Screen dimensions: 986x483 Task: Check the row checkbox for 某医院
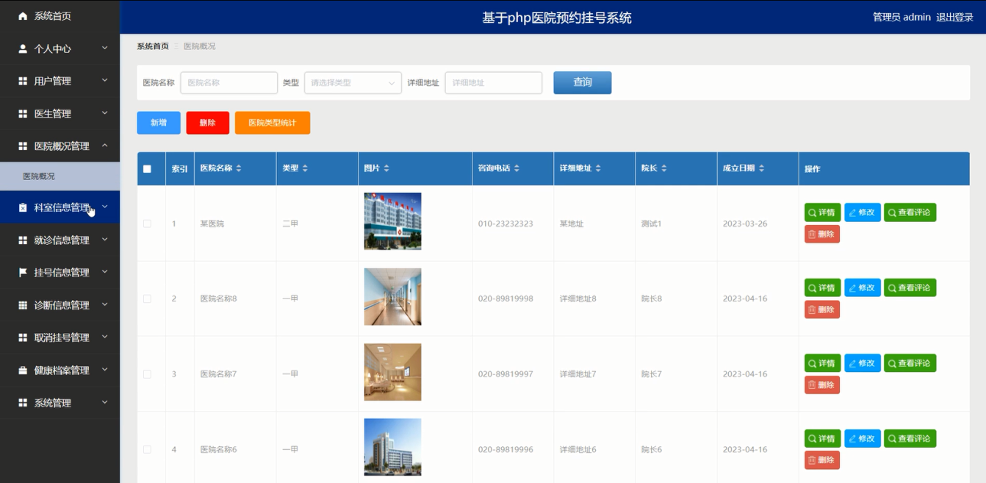147,223
